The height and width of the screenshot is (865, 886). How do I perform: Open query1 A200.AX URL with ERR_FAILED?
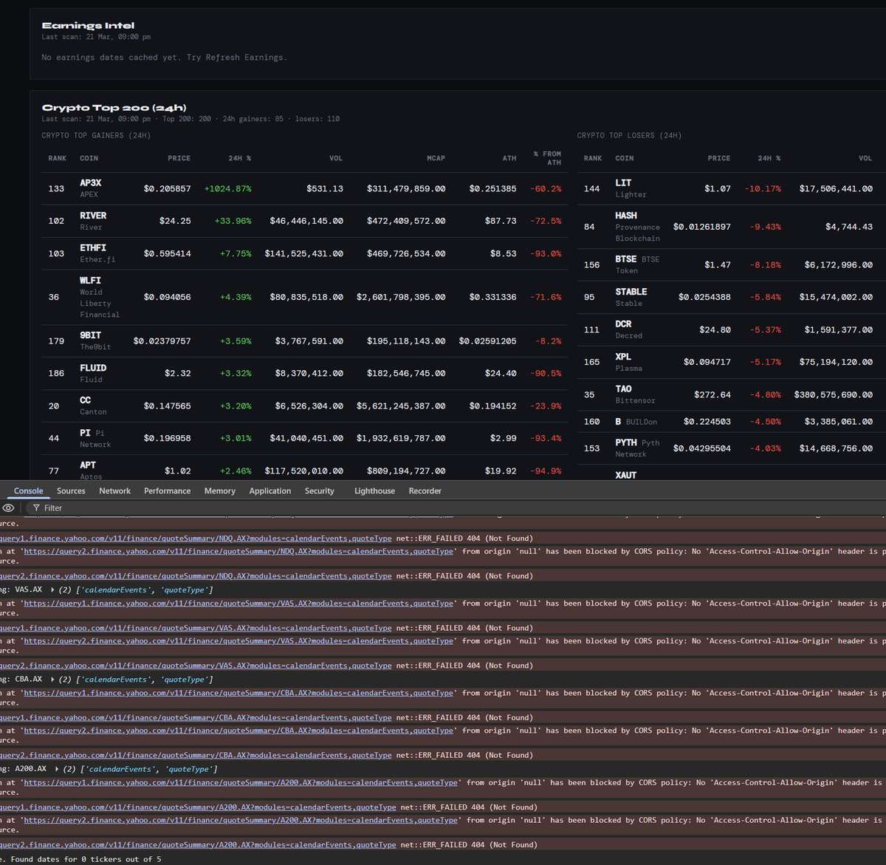198,807
